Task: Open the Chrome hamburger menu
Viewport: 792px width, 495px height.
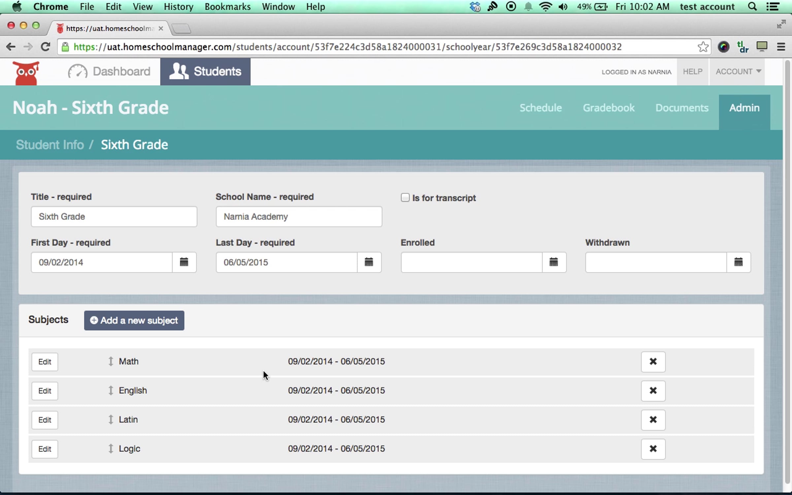Action: (781, 47)
